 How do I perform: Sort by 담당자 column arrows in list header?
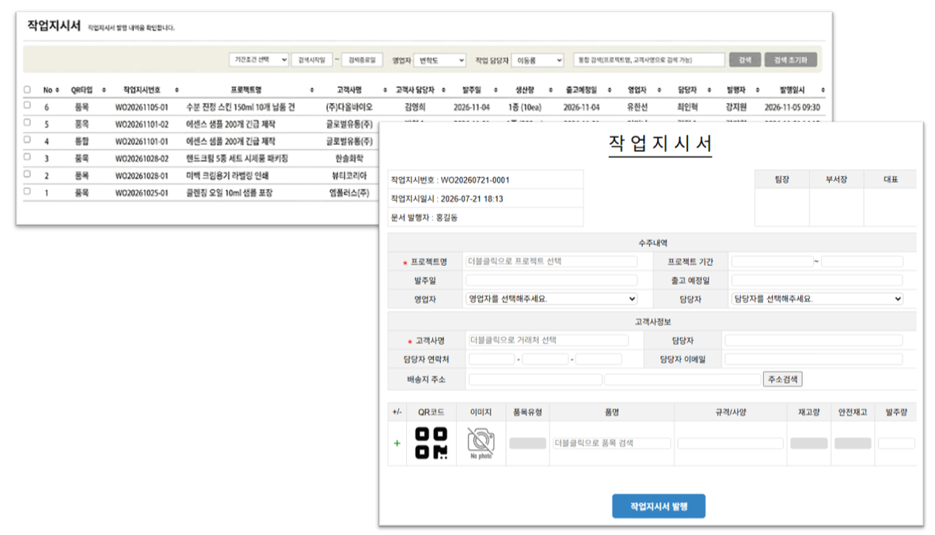pos(709,90)
